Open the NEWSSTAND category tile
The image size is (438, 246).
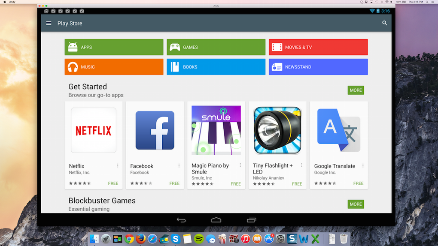(x=318, y=67)
